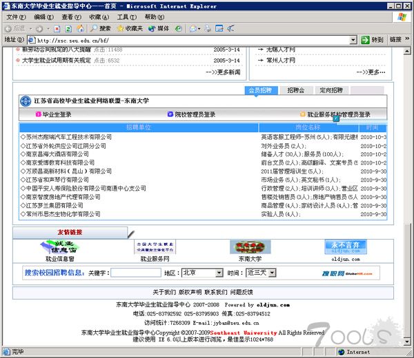Click the 永不言弃 oldjun.com banner
Screen dimensions: 414x358
pyautogui.click(x=346, y=247)
